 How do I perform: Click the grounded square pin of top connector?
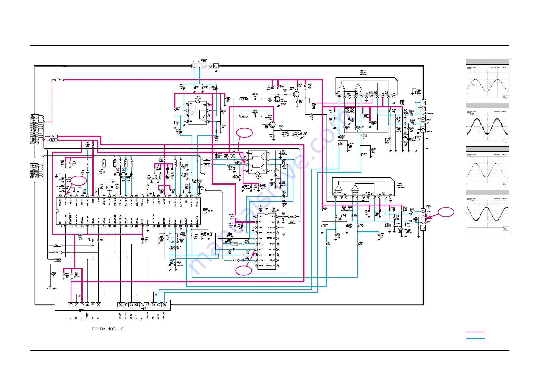[216, 66]
